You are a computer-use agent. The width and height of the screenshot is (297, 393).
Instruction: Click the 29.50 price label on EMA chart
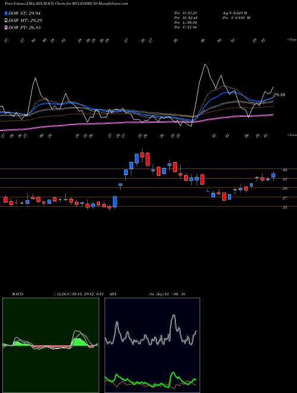pos(279,95)
